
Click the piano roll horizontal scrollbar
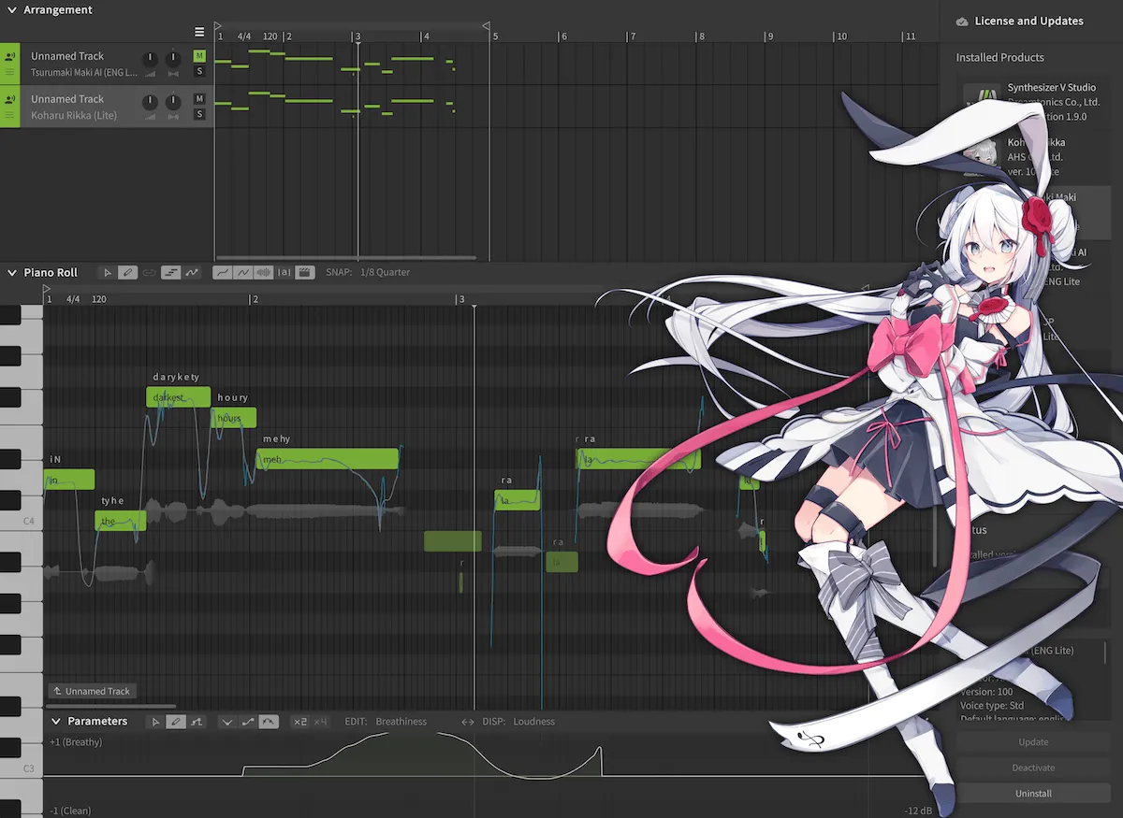(x=110, y=706)
